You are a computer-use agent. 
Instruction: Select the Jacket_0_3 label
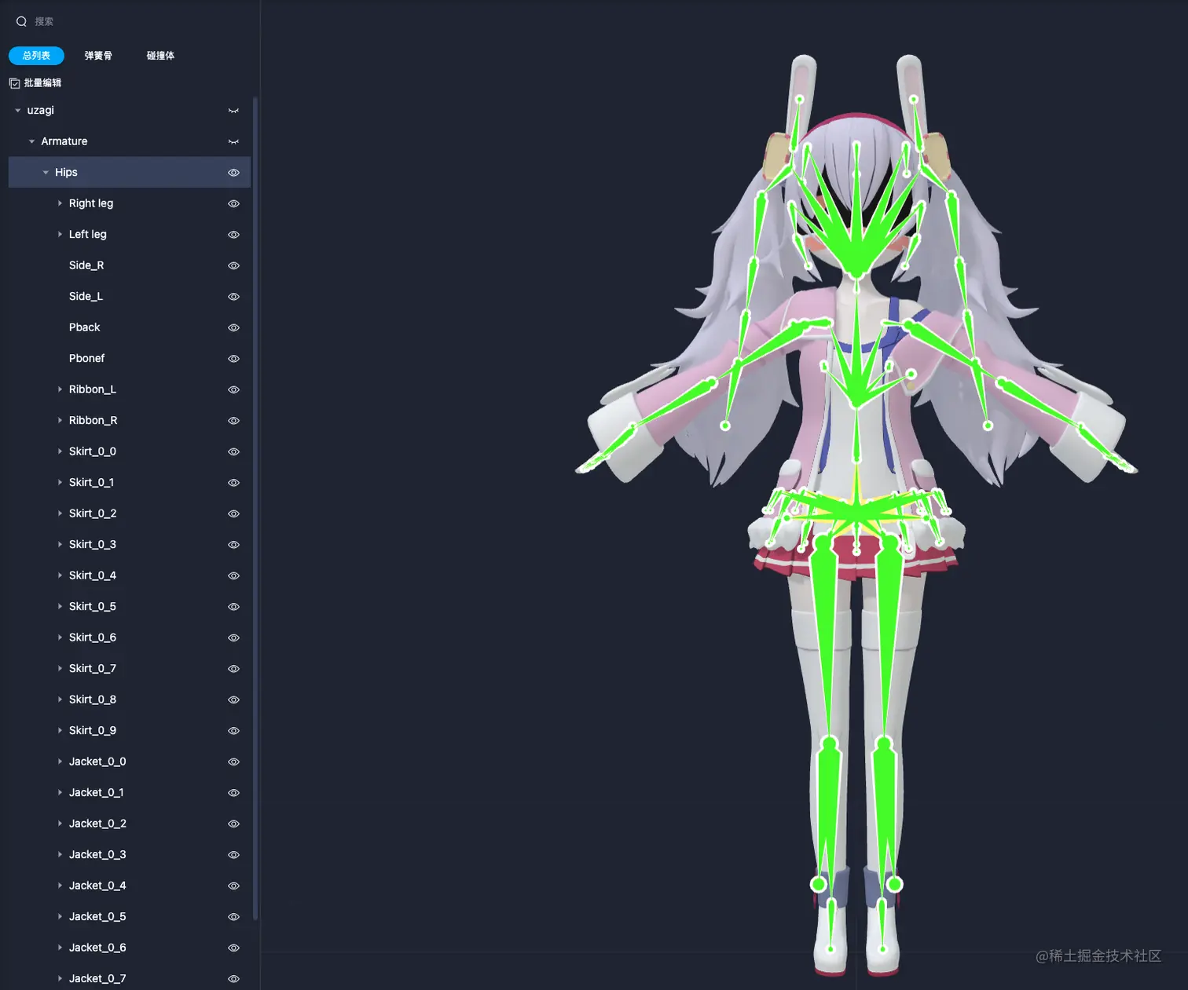pyautogui.click(x=97, y=855)
